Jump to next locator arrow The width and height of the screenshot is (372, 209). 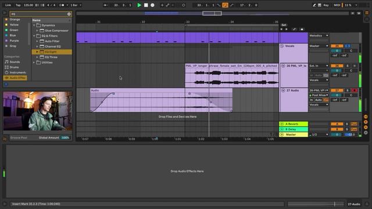[x=287, y=30]
